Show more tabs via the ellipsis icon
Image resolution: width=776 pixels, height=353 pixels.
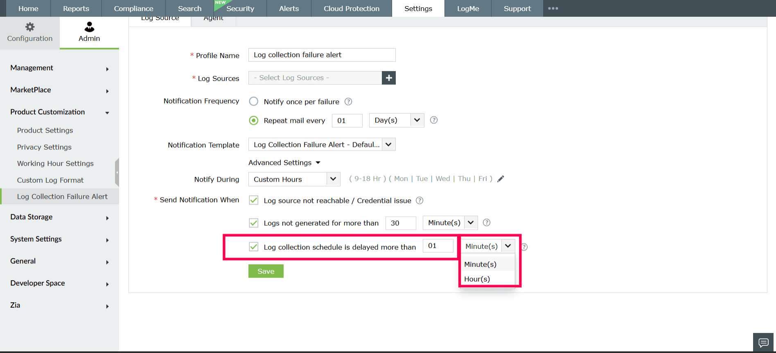(x=553, y=8)
